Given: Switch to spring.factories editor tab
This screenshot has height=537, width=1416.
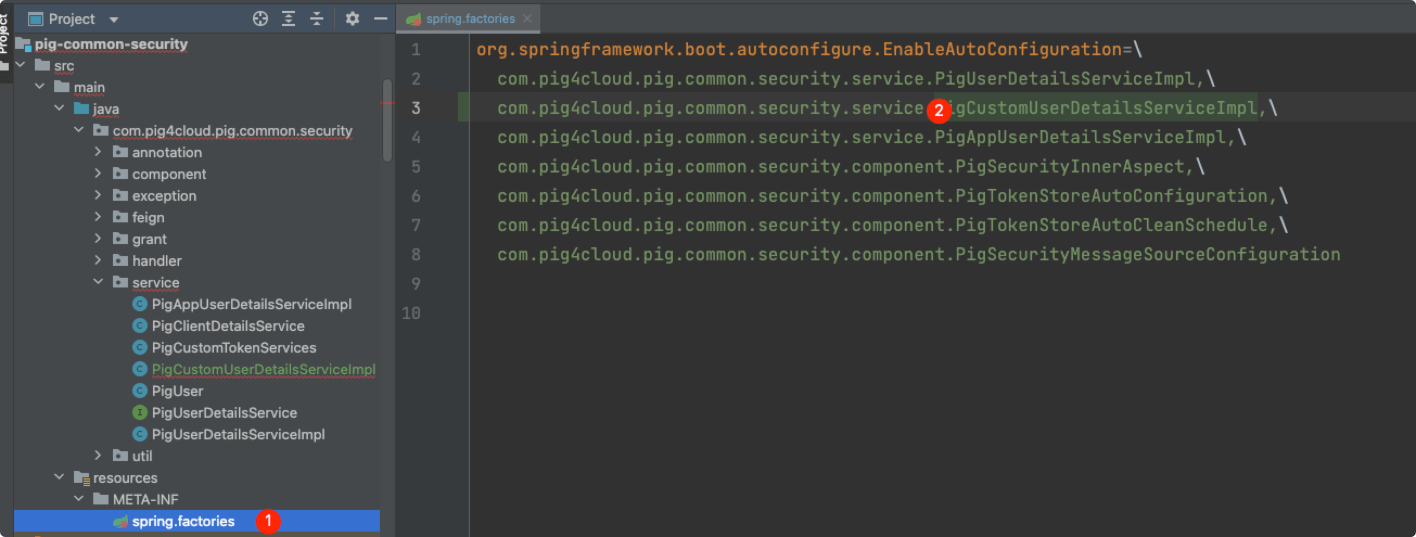Looking at the screenshot, I should click(470, 18).
